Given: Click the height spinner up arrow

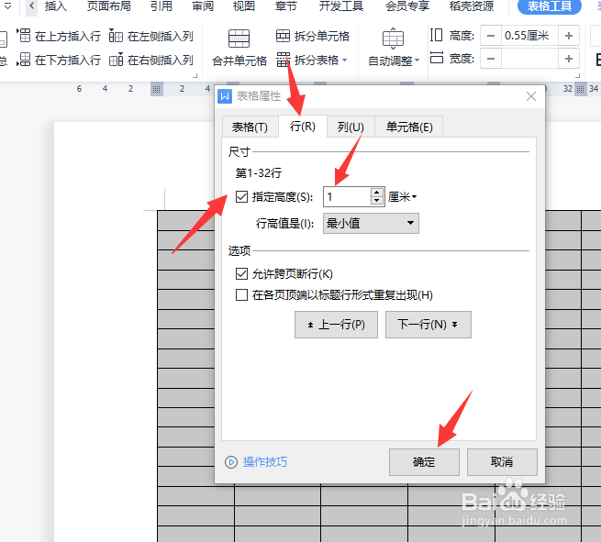Looking at the screenshot, I should pyautogui.click(x=377, y=193).
